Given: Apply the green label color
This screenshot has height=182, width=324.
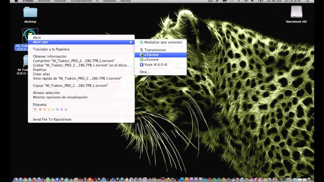Looking at the screenshot, I should [53, 109].
